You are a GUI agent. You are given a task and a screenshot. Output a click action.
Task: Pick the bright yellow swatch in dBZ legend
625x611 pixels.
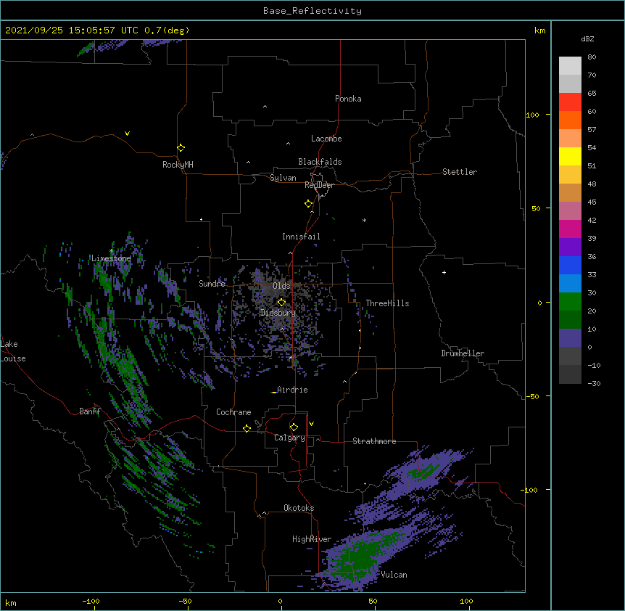coord(570,156)
